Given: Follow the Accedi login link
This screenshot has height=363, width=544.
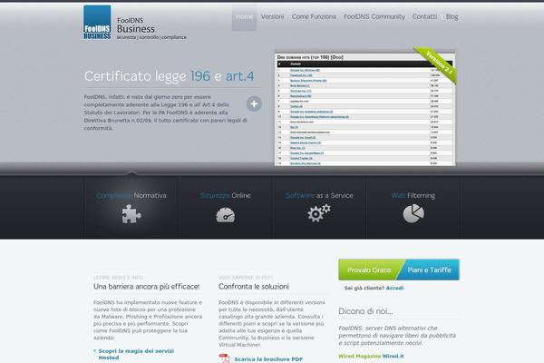Looking at the screenshot, I should [394, 288].
